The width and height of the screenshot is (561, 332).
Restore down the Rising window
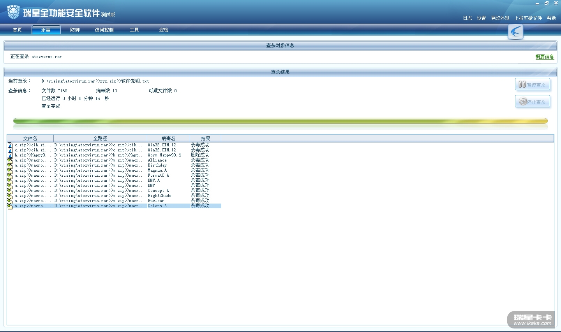[x=547, y=4]
